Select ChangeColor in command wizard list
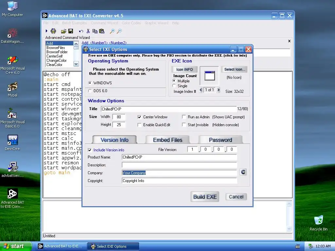The height and width of the screenshot is (251, 335). point(60,60)
